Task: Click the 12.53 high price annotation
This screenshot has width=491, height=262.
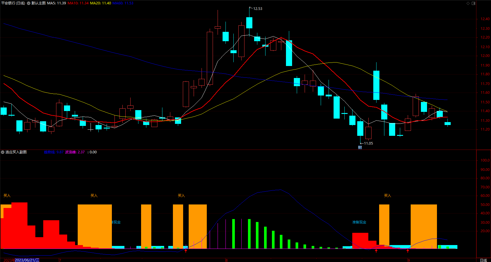Action: 258,9
